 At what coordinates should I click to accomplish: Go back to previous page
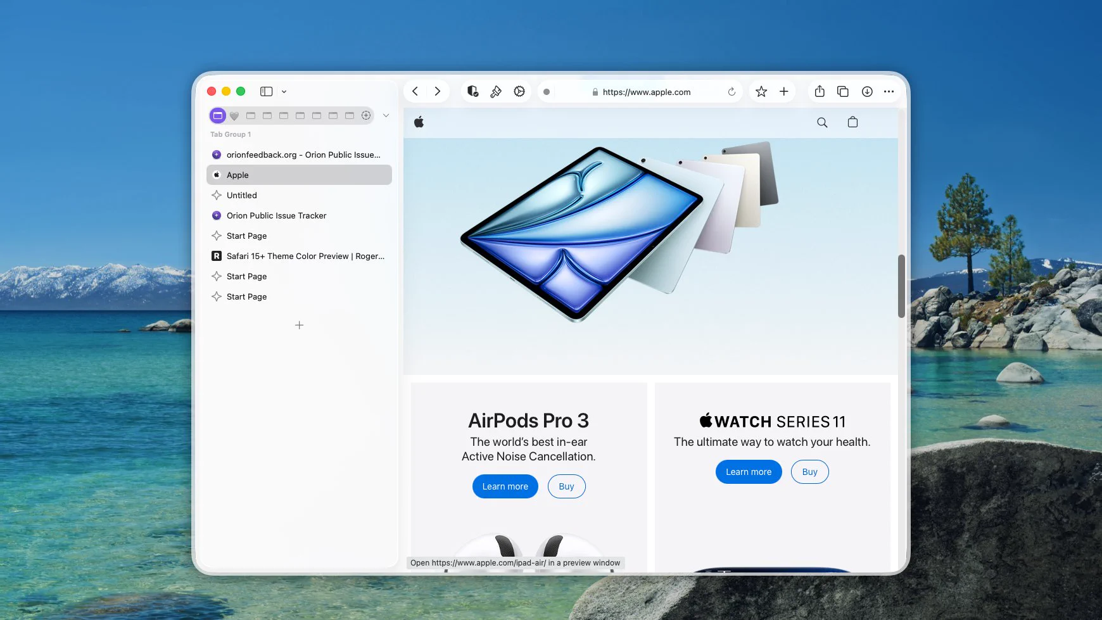pos(415,91)
